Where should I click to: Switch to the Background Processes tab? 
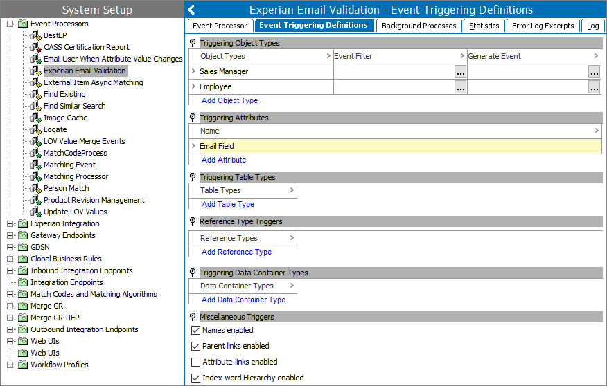[x=419, y=26]
